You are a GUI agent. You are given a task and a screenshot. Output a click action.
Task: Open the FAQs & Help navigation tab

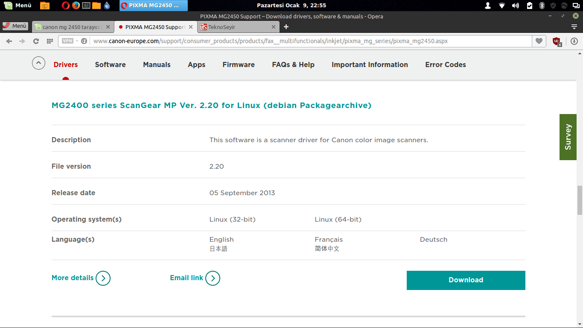293,65
